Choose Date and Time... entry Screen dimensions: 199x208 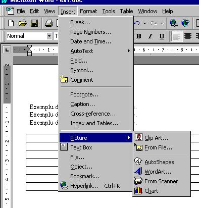96,41
